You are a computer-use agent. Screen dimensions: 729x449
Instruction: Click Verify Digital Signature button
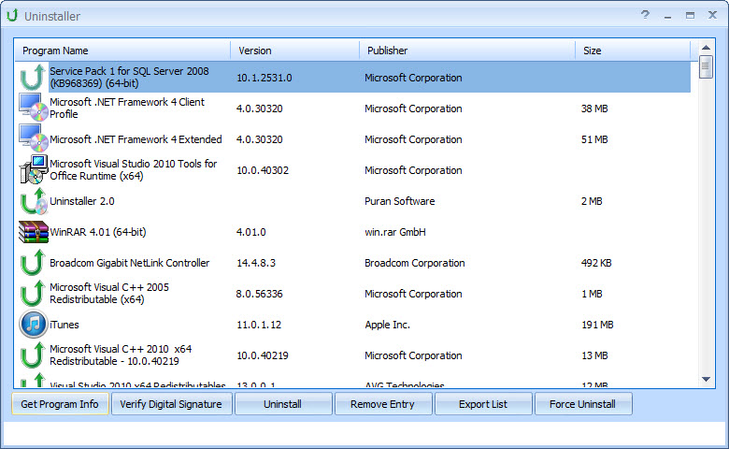pyautogui.click(x=171, y=404)
